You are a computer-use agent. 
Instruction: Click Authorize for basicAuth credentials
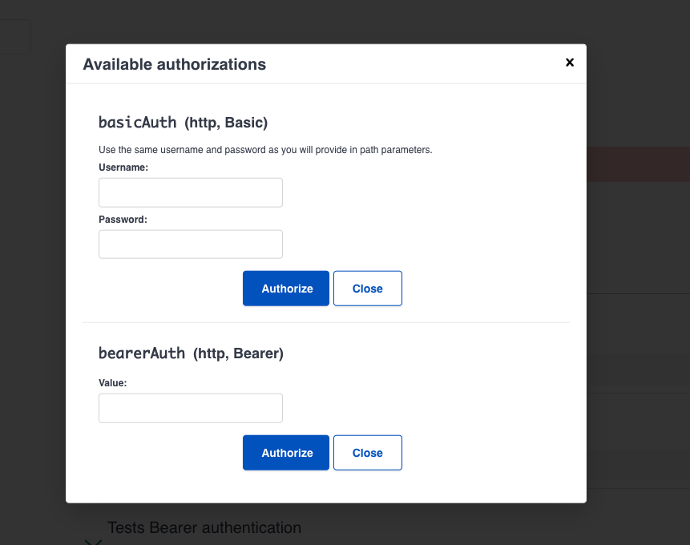pyautogui.click(x=285, y=288)
